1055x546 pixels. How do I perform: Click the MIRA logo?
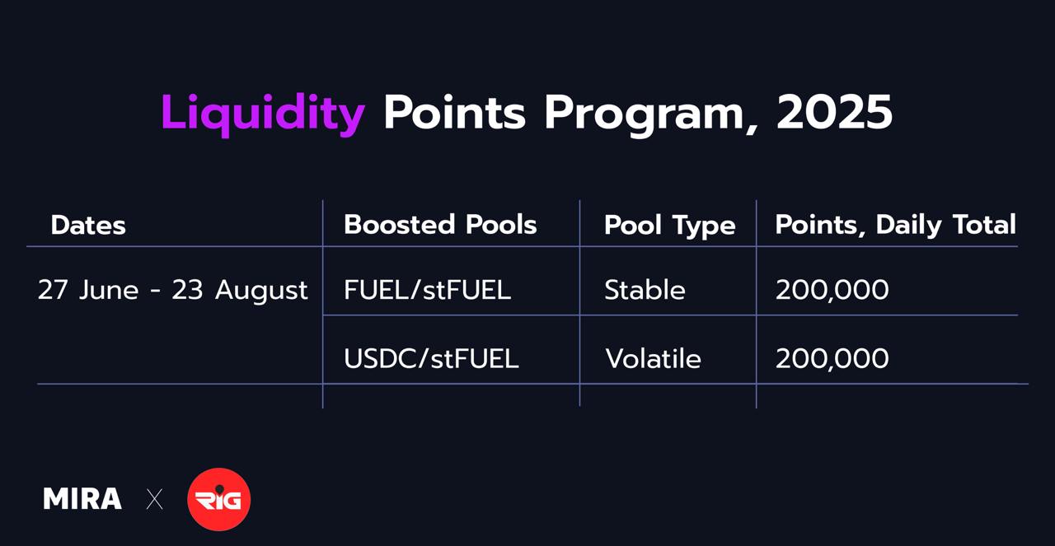pyautogui.click(x=82, y=499)
